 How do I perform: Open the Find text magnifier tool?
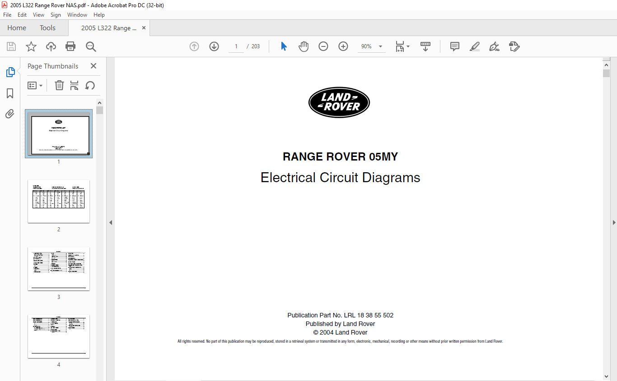tap(91, 46)
